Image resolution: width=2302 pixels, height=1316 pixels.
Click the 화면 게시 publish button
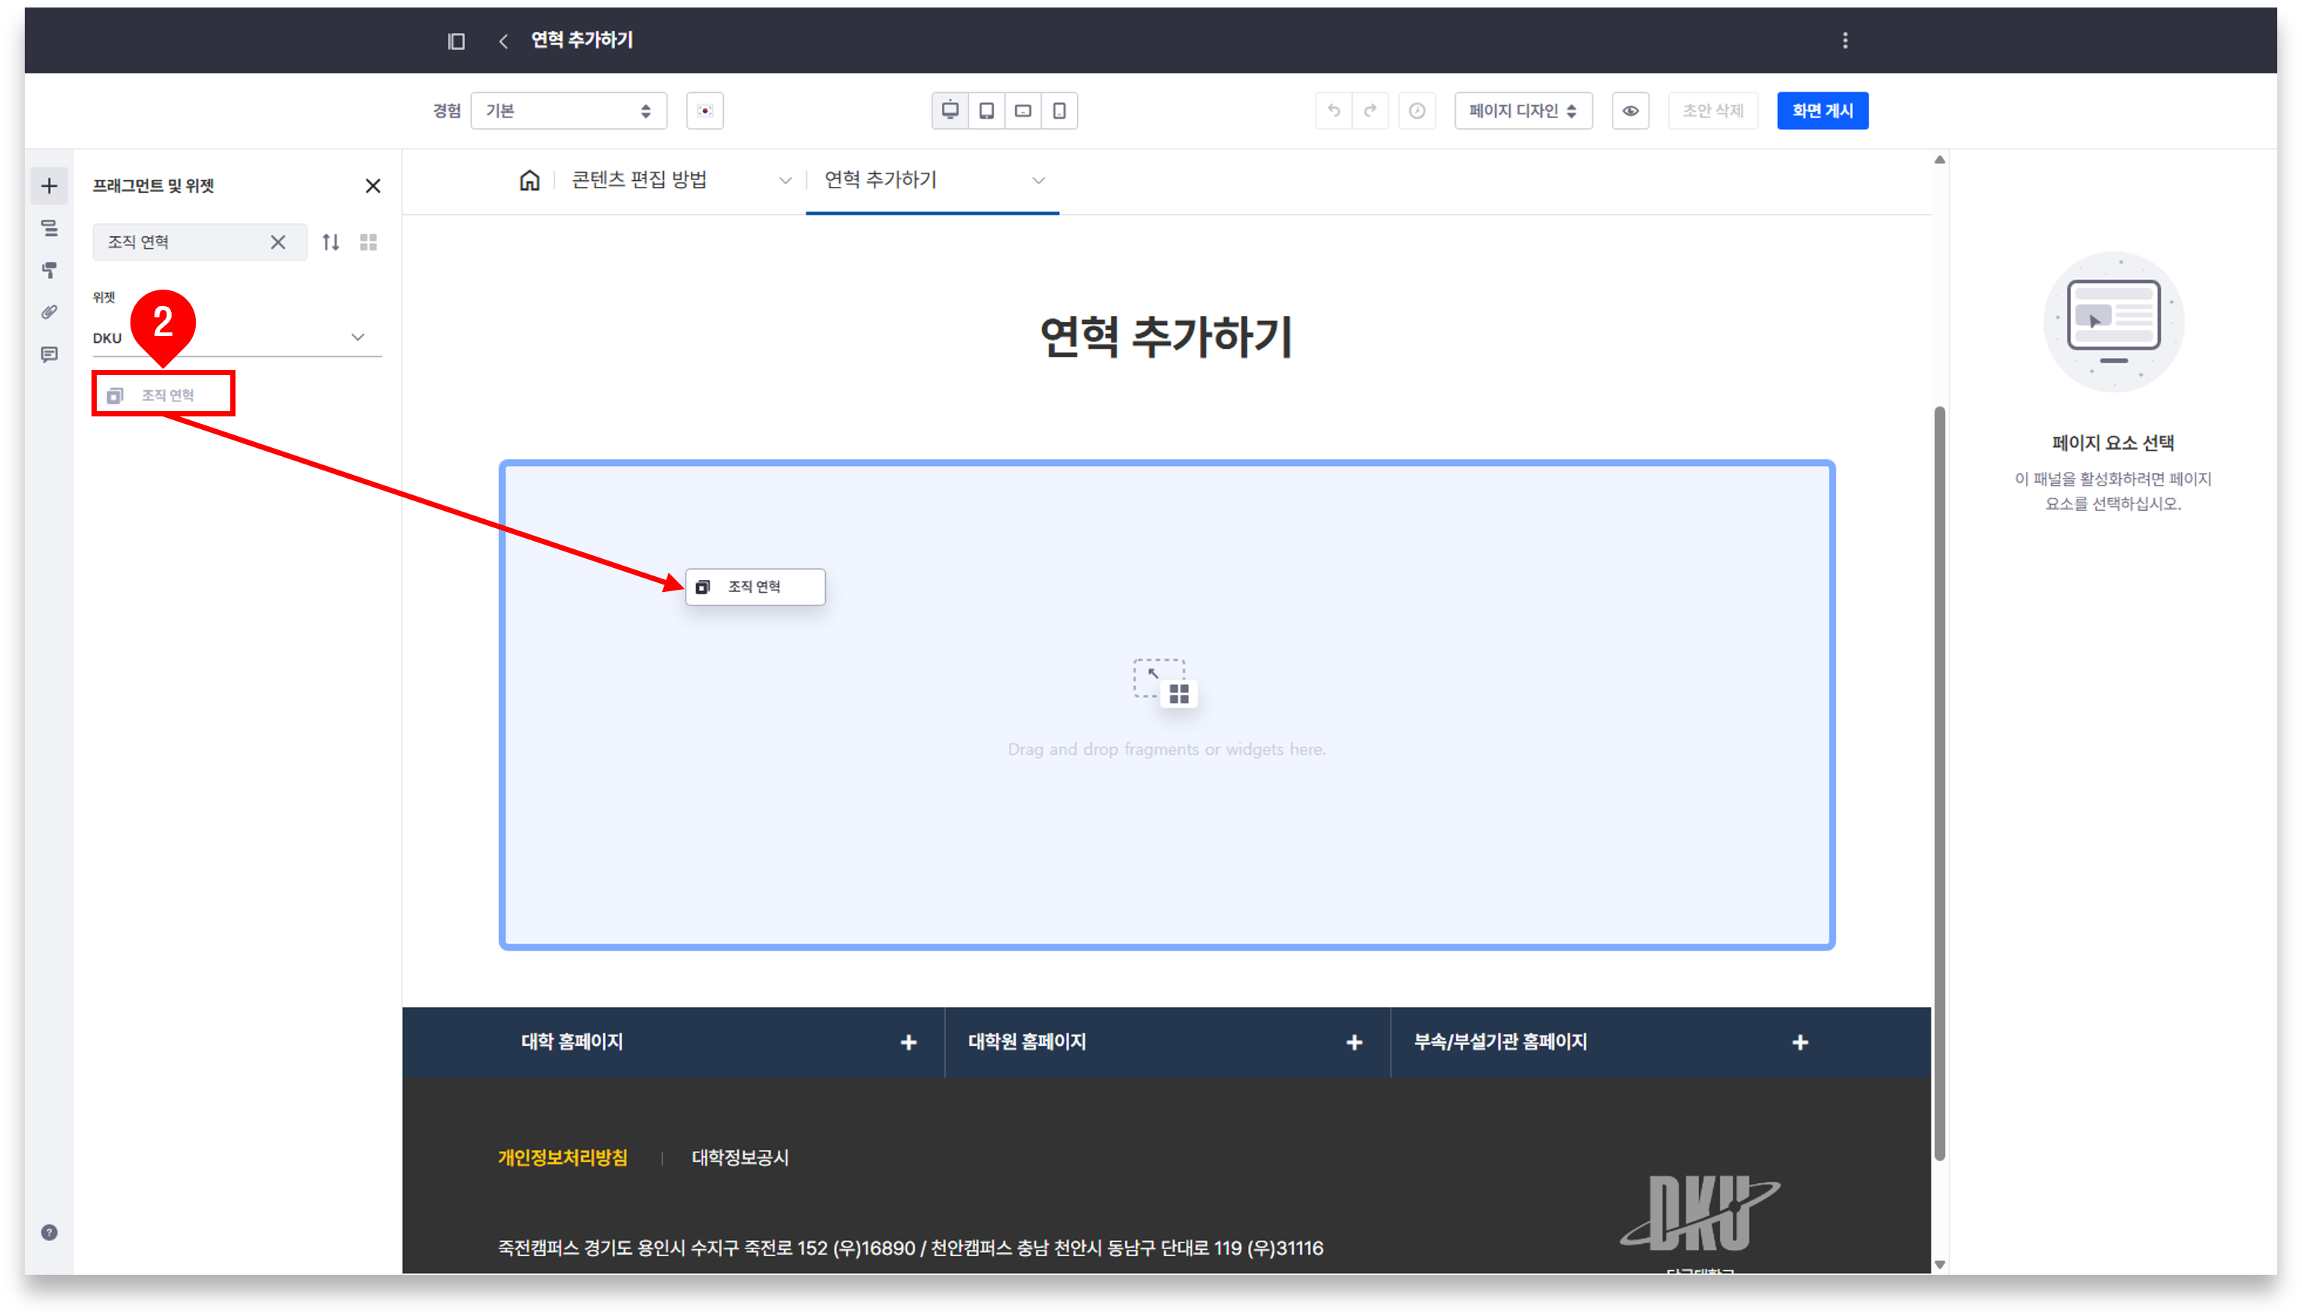point(1821,110)
